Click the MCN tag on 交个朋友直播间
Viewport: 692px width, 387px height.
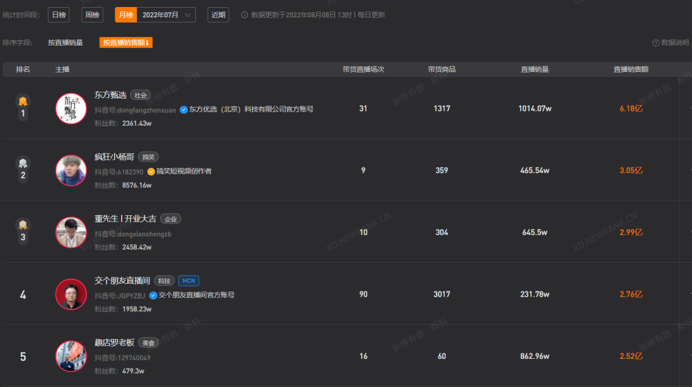(x=188, y=281)
